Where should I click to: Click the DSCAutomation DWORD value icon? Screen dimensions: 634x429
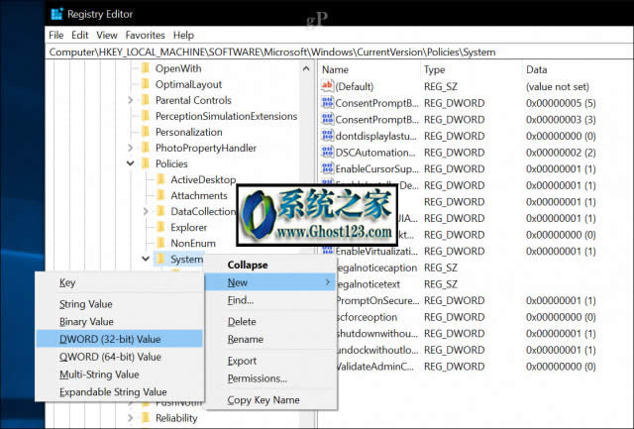tap(328, 152)
